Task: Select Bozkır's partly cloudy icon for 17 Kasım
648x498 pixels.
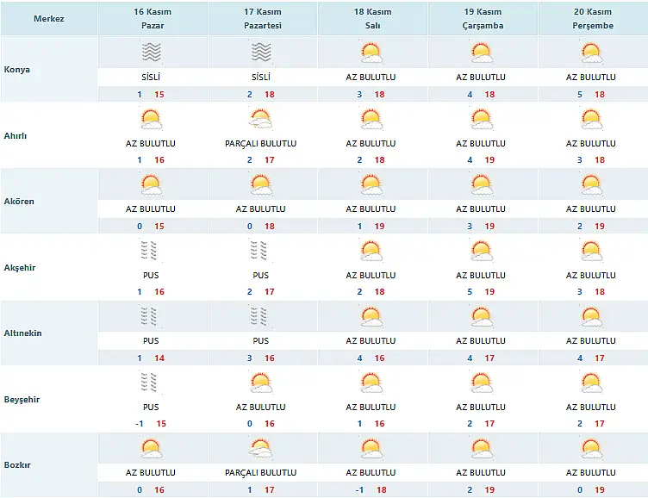Action: (260, 449)
